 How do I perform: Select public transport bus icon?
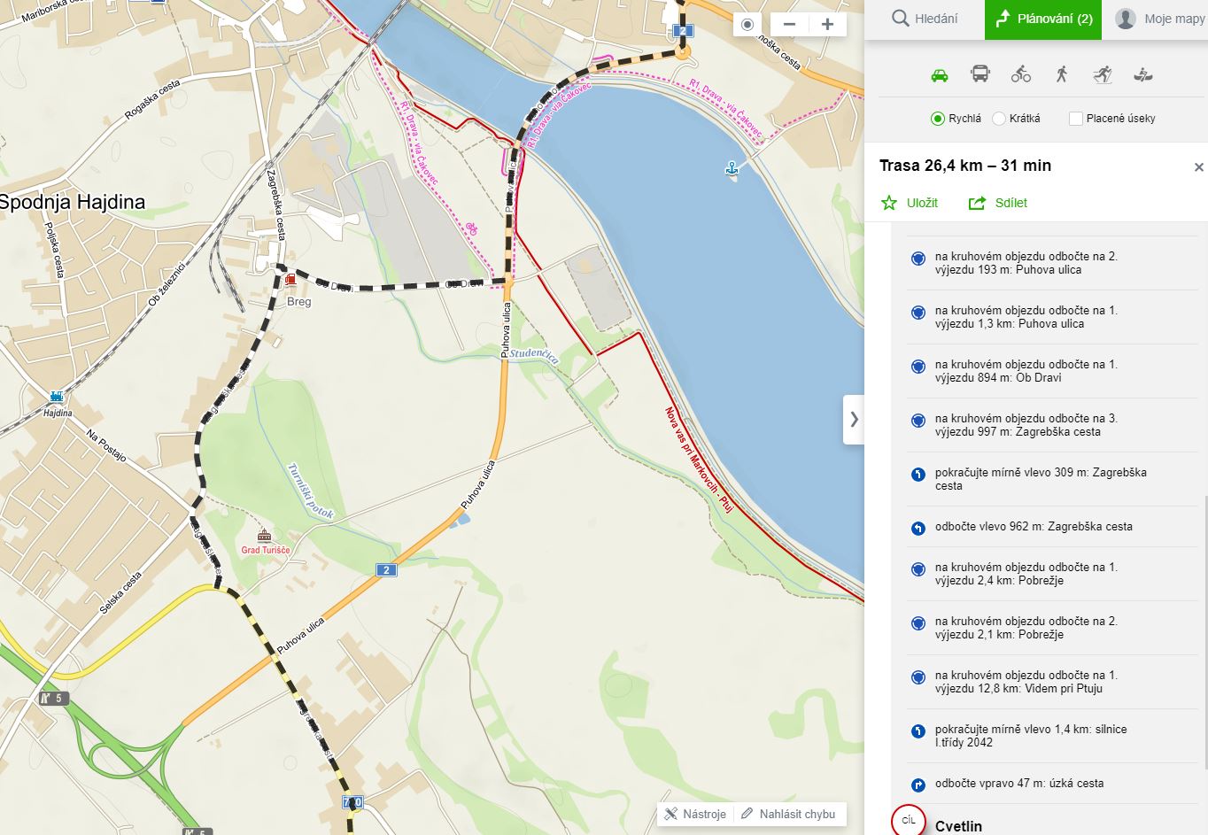pos(980,74)
